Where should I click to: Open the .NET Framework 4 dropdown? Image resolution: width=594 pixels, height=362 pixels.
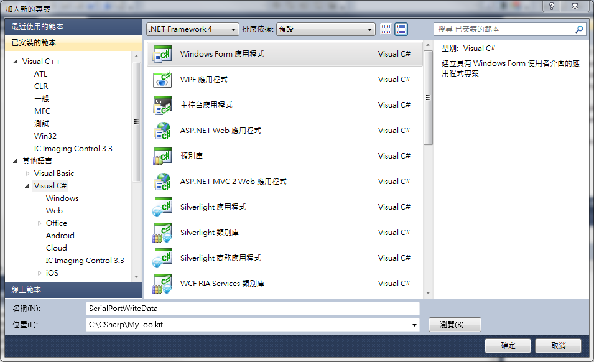point(193,29)
